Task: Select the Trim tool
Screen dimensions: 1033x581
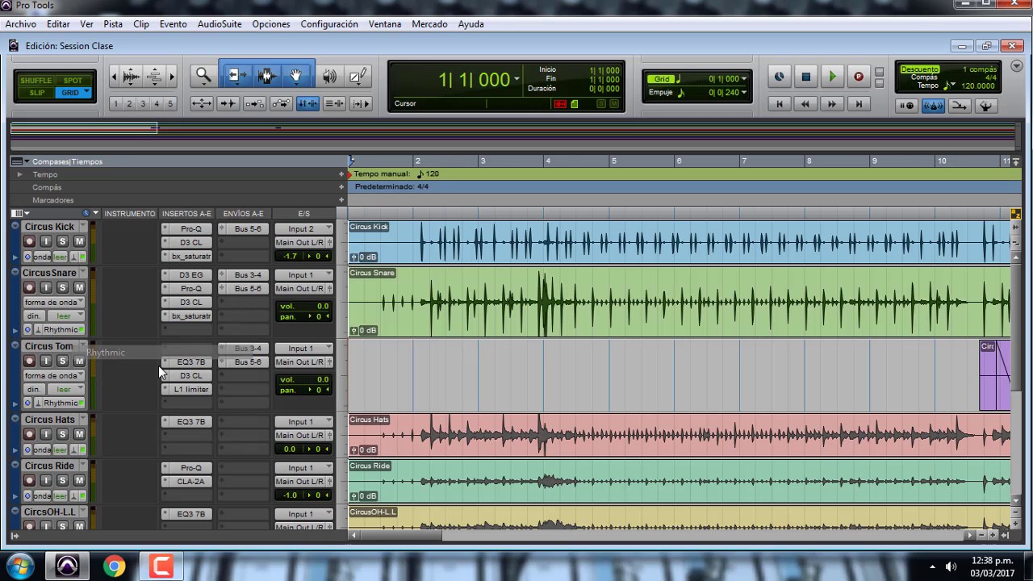Action: pyautogui.click(x=236, y=76)
